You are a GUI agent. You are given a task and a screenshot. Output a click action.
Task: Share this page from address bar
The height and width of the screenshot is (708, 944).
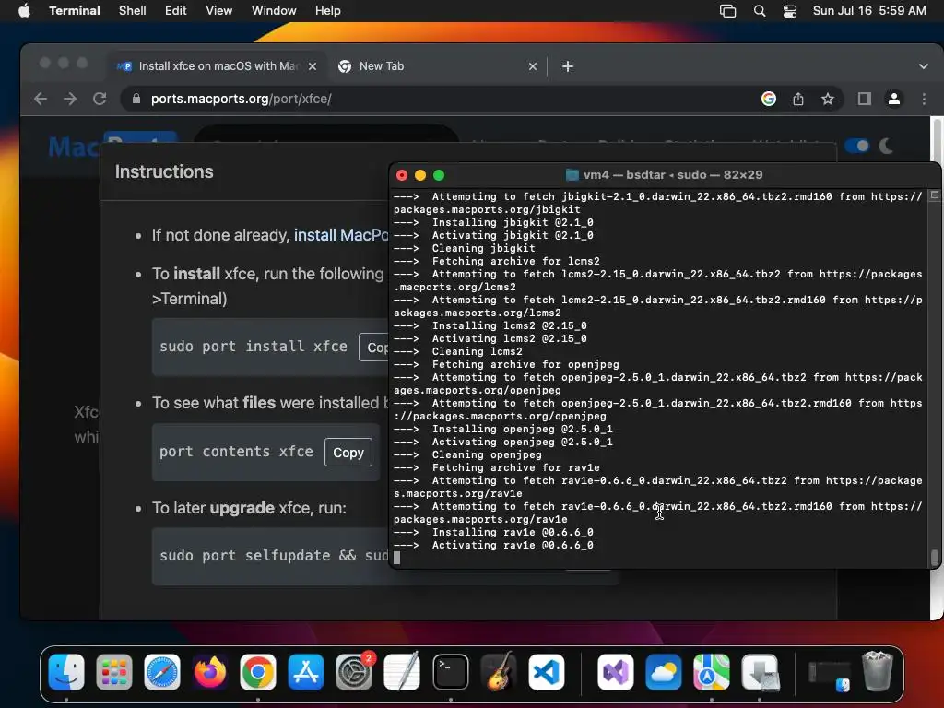[798, 99]
